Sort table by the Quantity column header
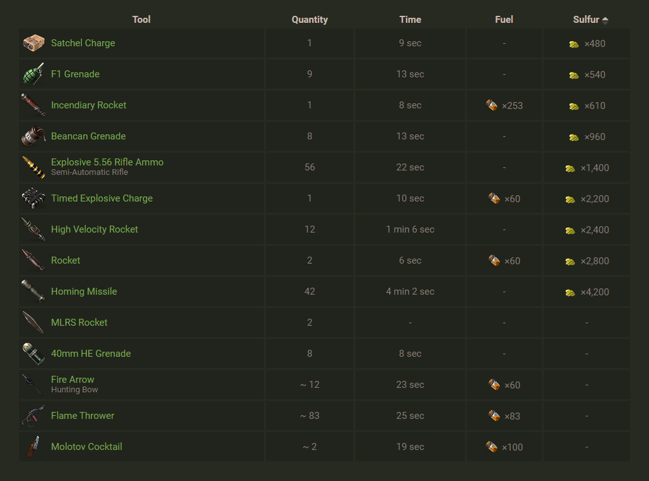 310,20
